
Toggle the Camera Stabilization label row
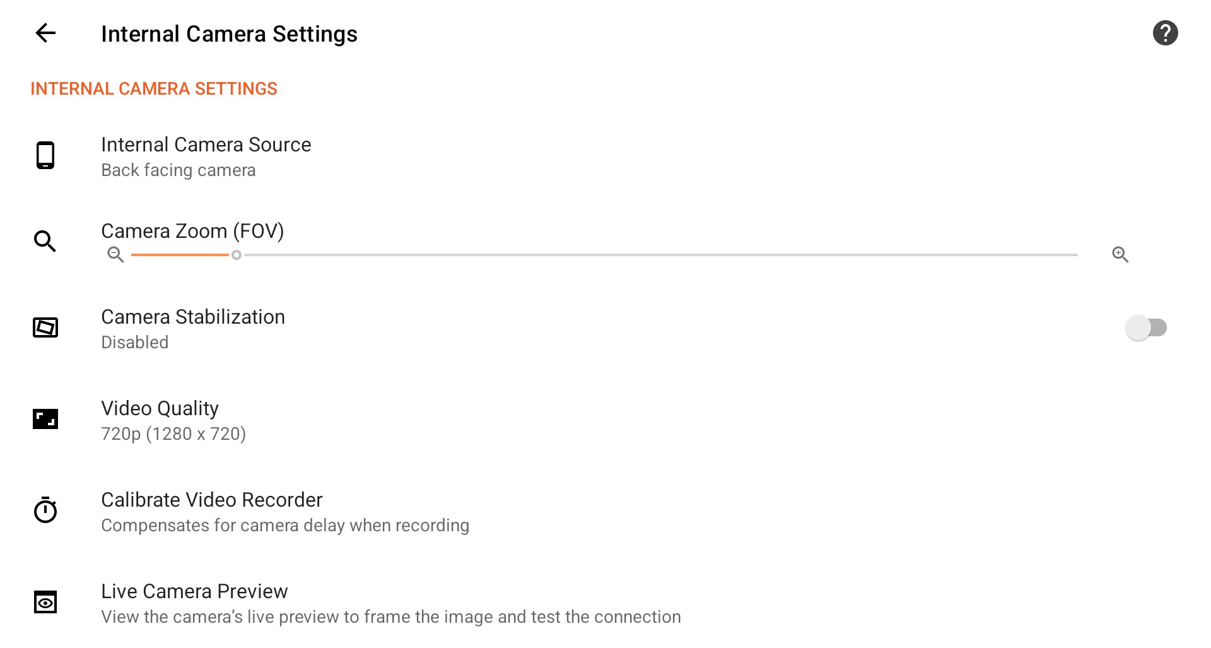(x=193, y=317)
